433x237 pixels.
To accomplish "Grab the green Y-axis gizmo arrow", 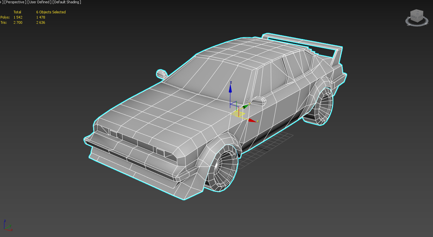I will 246,106.
